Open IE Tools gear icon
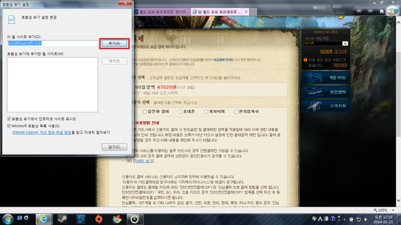Screen dimensions: 401x225 [396, 11]
